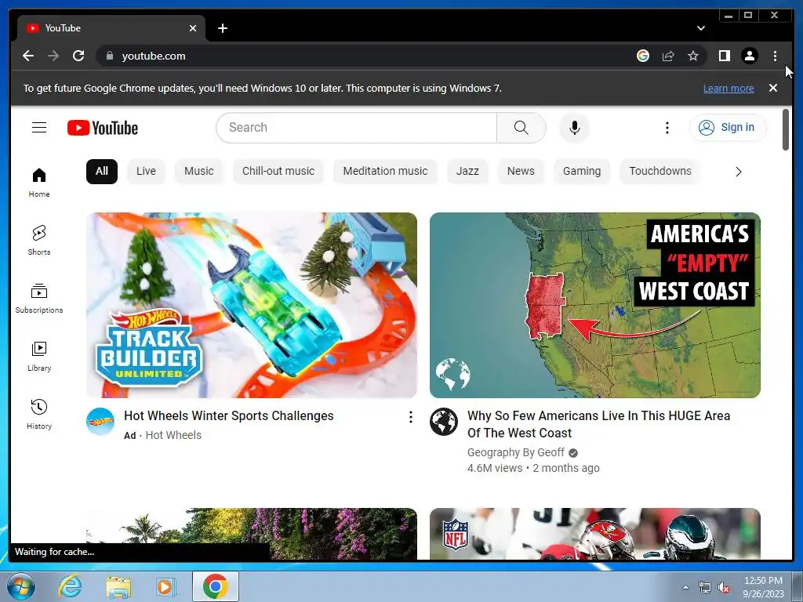Select the News filter chip
Image resolution: width=803 pixels, height=602 pixels.
pos(521,171)
